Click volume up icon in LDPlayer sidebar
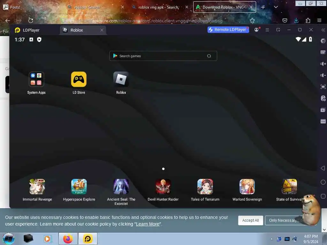This screenshot has height=245, width=327. point(323,64)
